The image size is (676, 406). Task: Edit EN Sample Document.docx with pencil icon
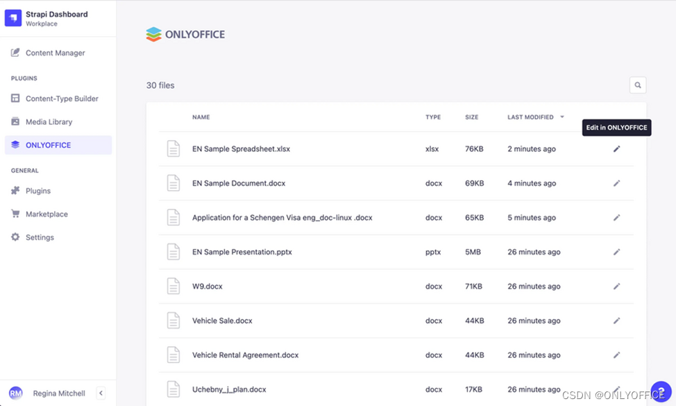pyautogui.click(x=616, y=183)
